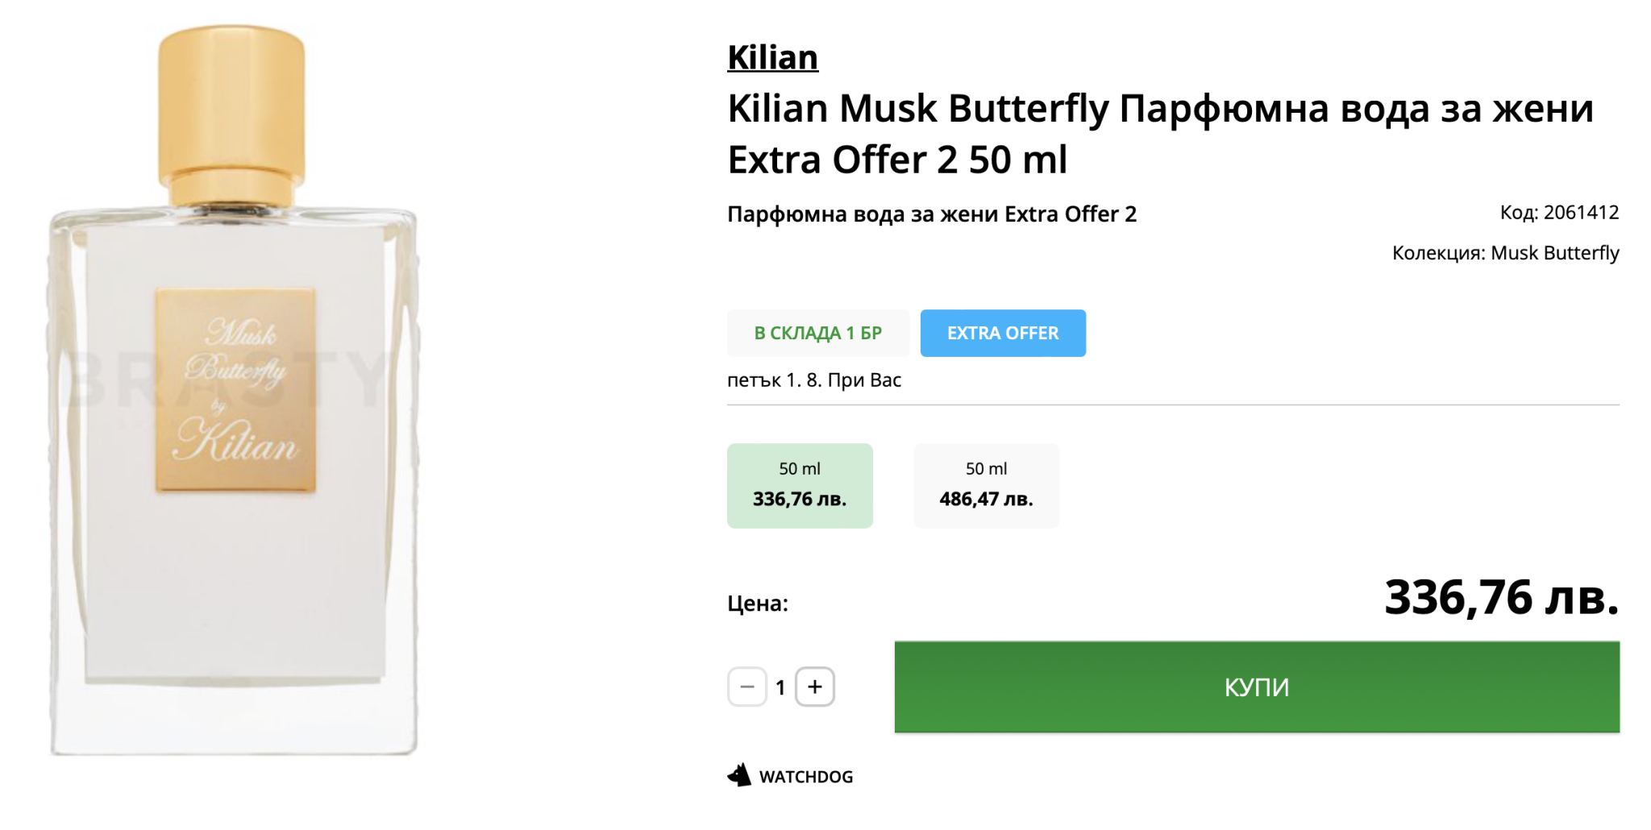The image size is (1651, 830).
Task: Open the WATCHDOG price alert link
Action: pos(805,777)
